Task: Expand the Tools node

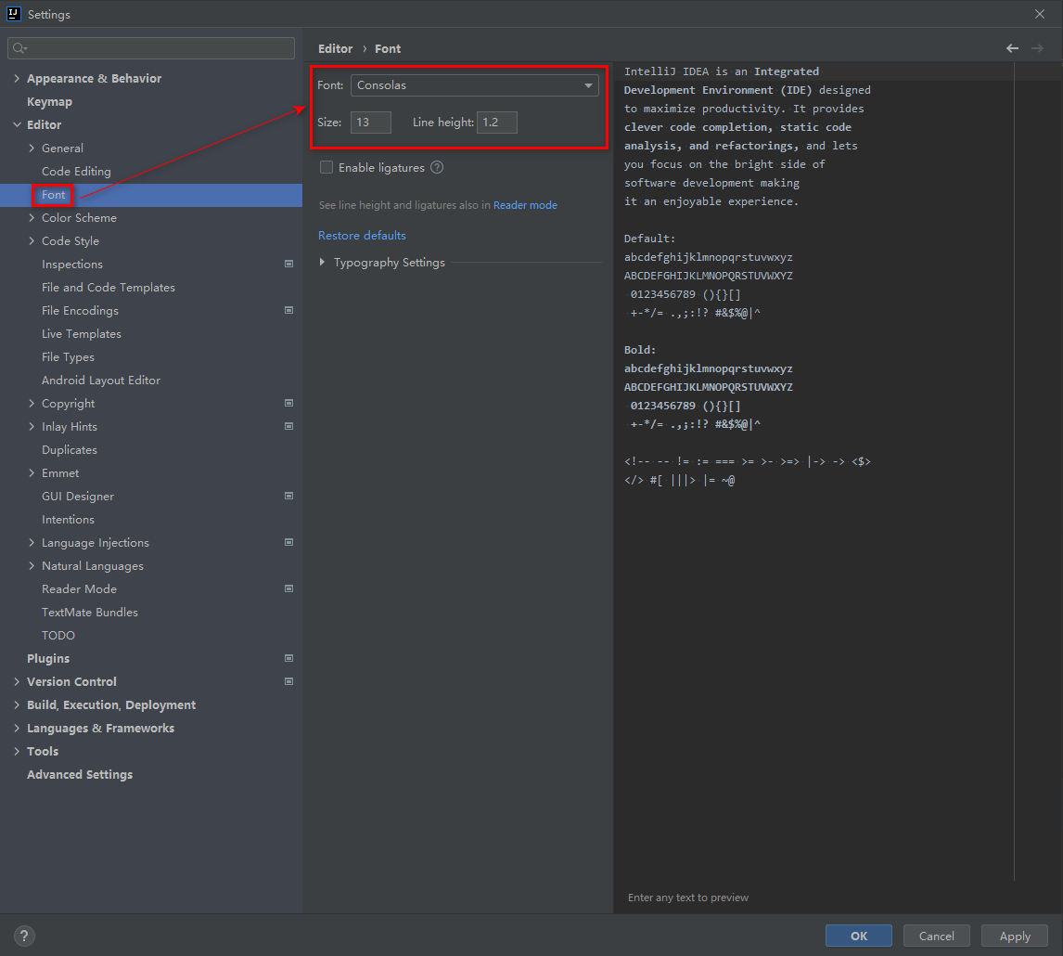Action: (x=17, y=751)
